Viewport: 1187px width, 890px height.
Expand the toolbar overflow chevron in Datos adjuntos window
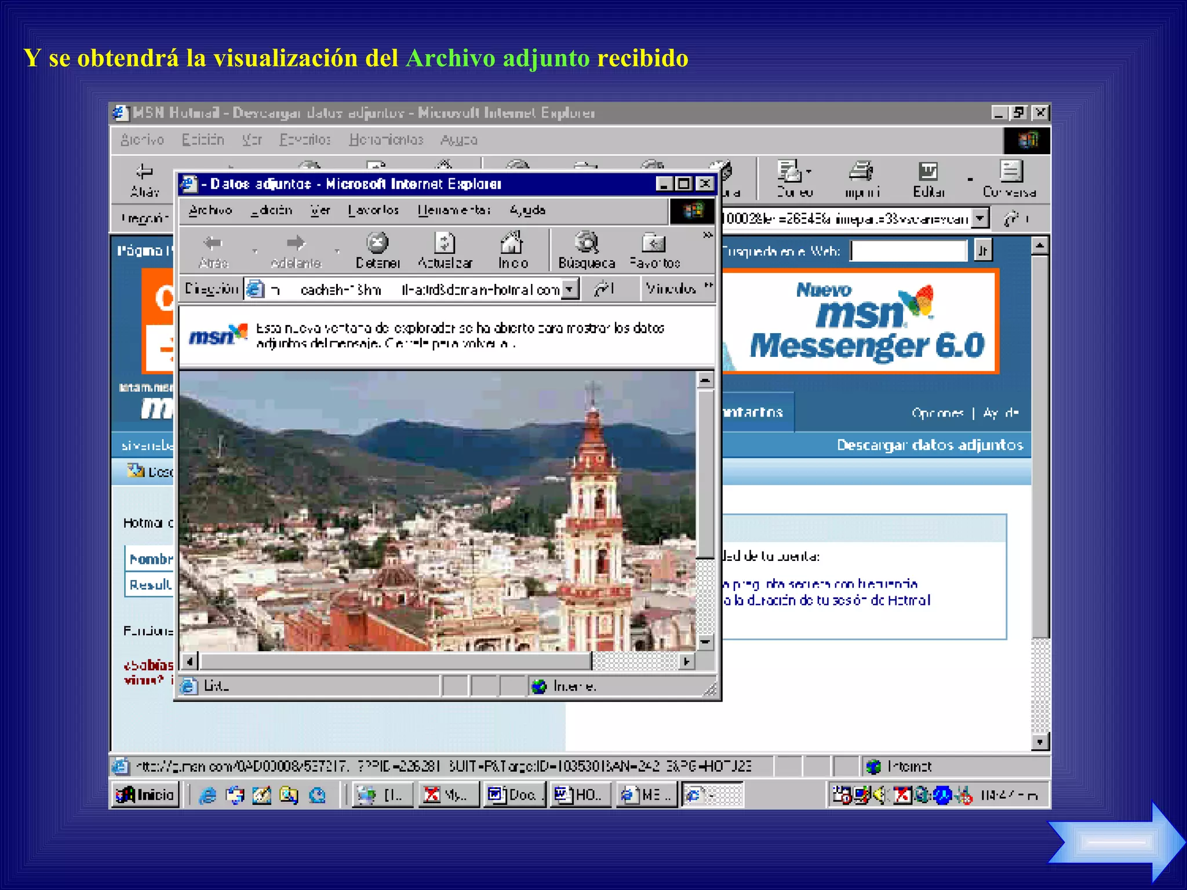tap(708, 235)
